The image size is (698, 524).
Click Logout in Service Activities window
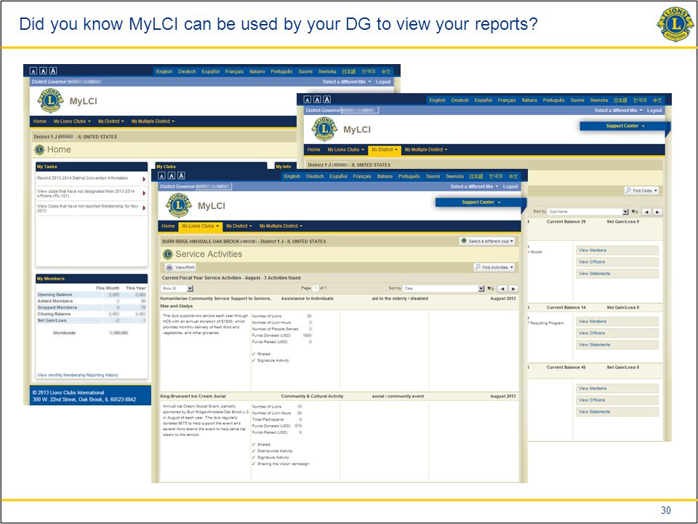pos(510,187)
